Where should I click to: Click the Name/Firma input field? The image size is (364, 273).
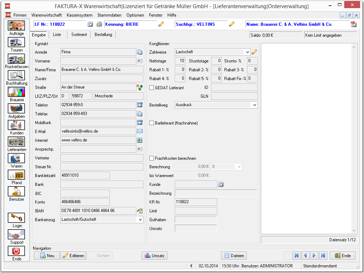[x=102, y=69]
